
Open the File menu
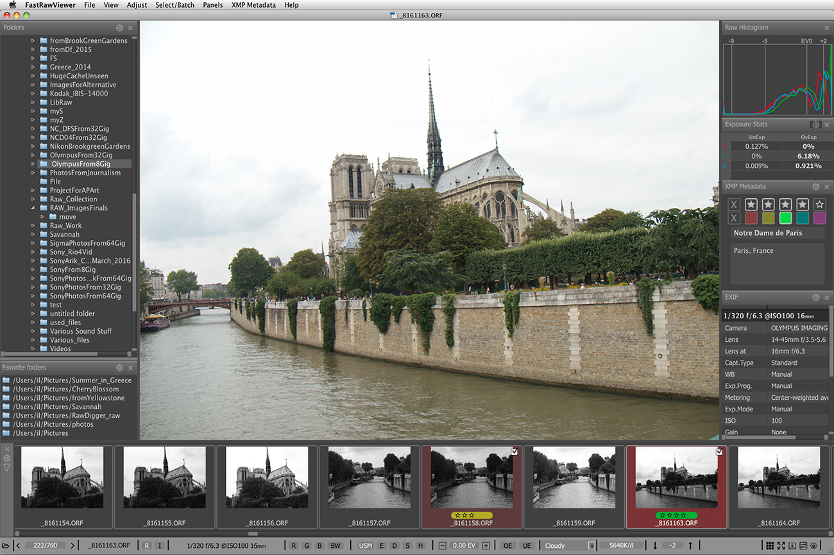click(90, 5)
